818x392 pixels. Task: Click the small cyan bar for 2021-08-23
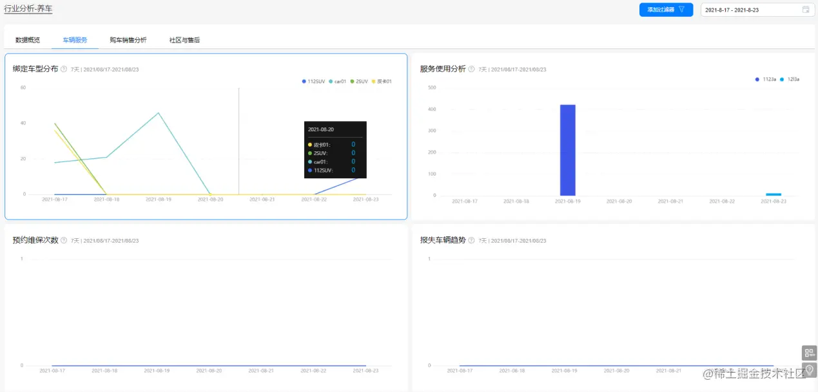774,194
